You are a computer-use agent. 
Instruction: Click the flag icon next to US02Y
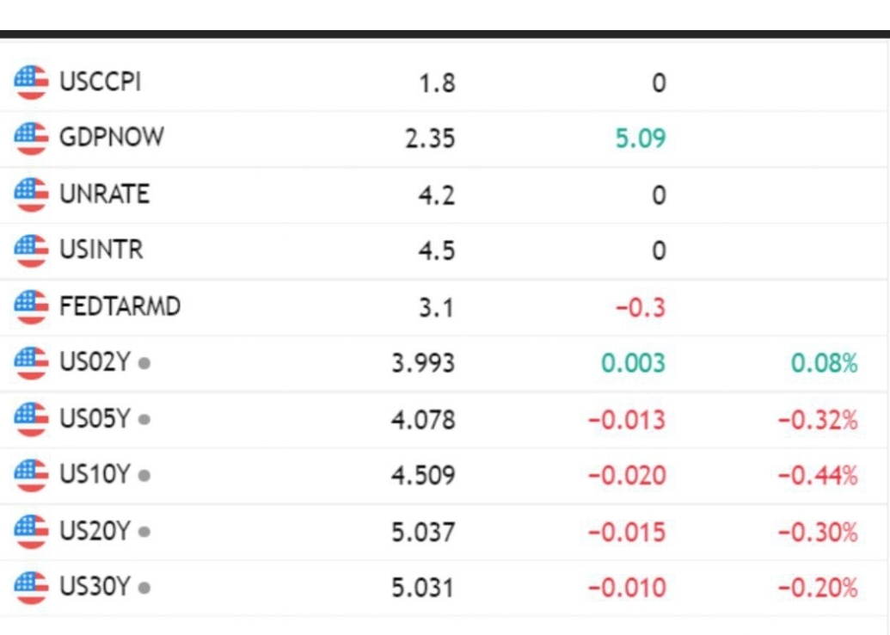pos(31,362)
